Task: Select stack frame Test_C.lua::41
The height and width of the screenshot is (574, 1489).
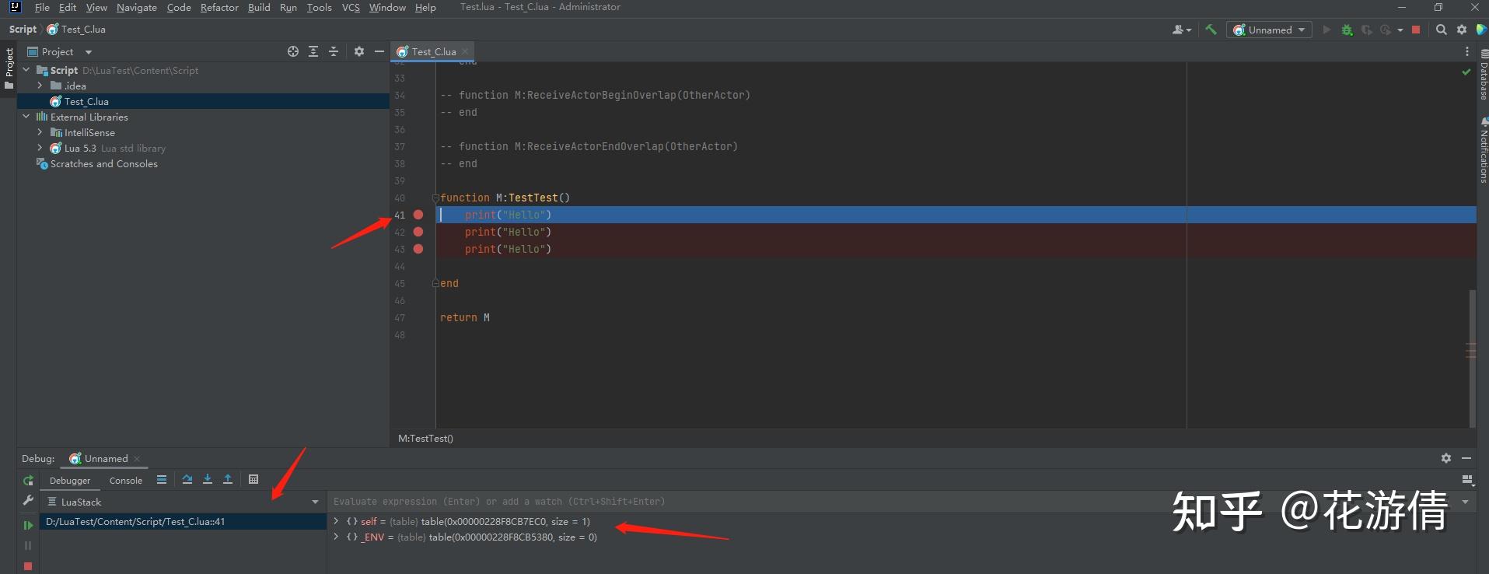Action: (x=183, y=521)
